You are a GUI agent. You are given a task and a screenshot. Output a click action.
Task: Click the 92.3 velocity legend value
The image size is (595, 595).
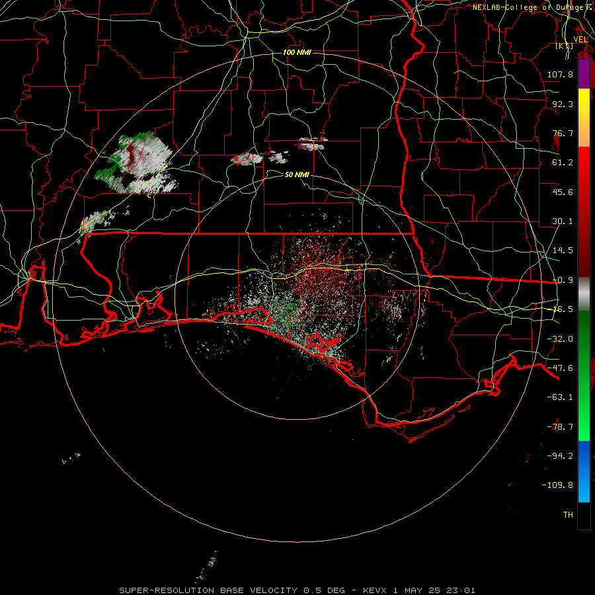point(563,104)
